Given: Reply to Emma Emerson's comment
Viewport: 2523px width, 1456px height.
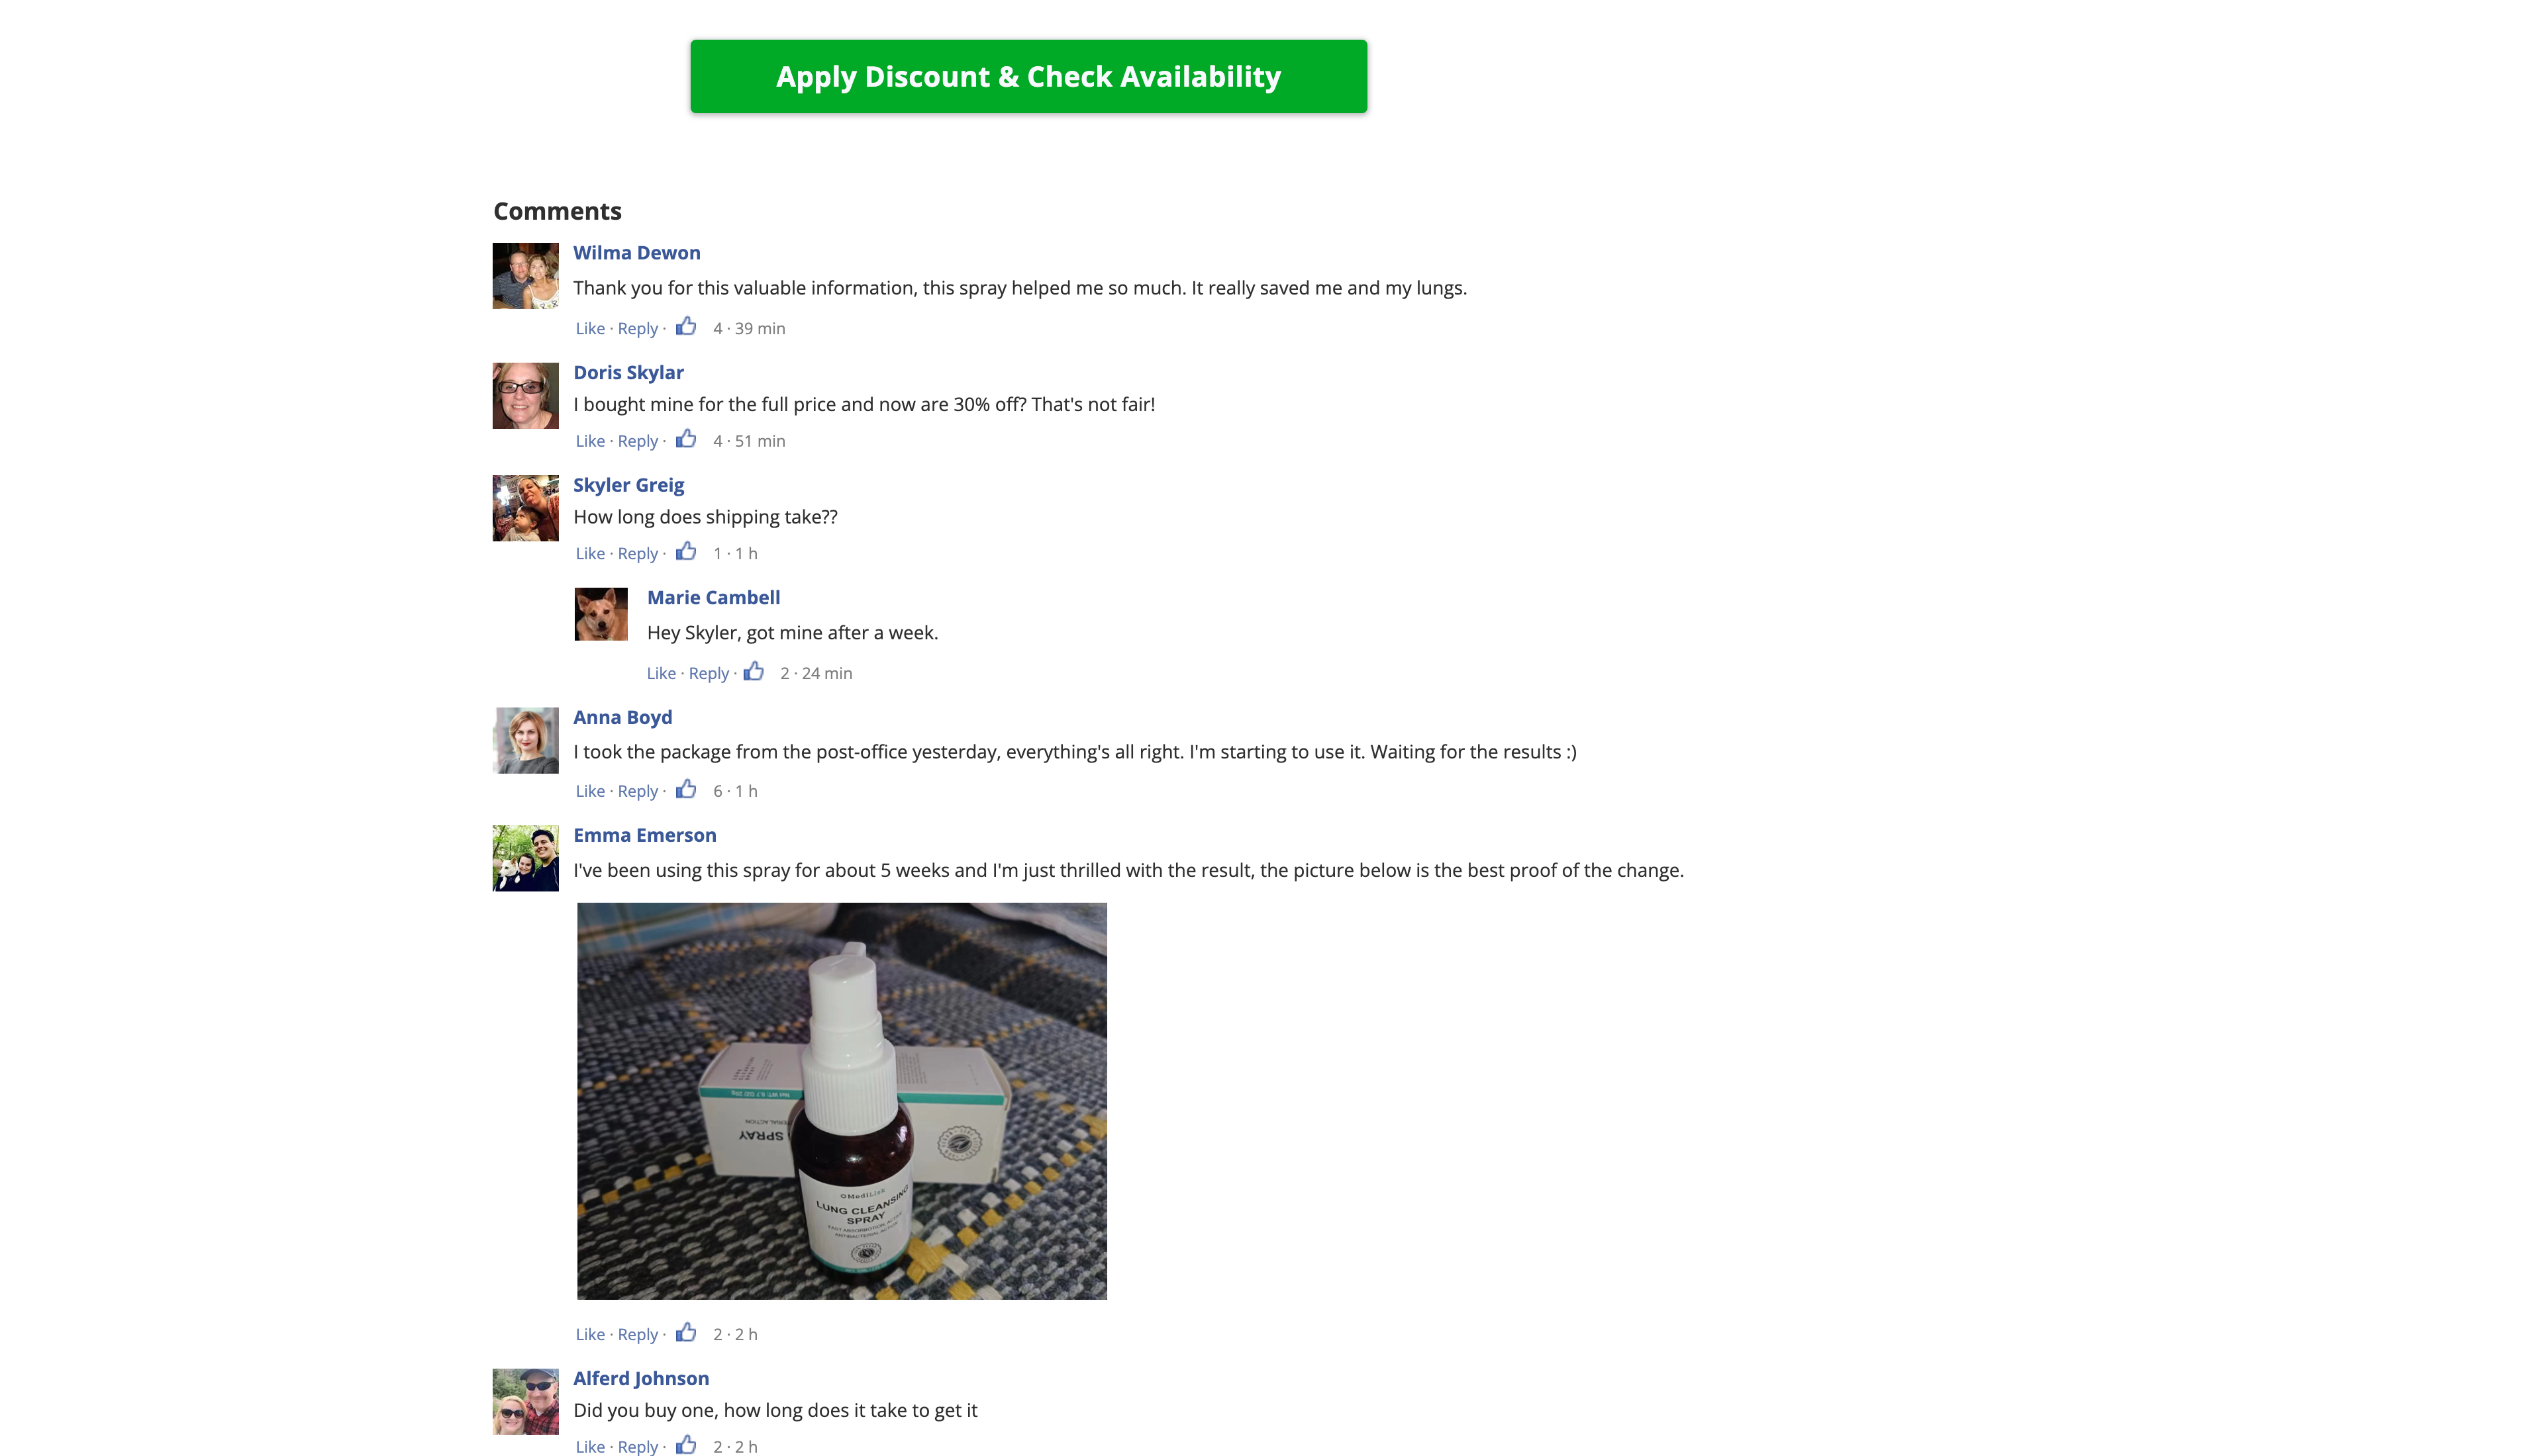Looking at the screenshot, I should coord(637,1332).
